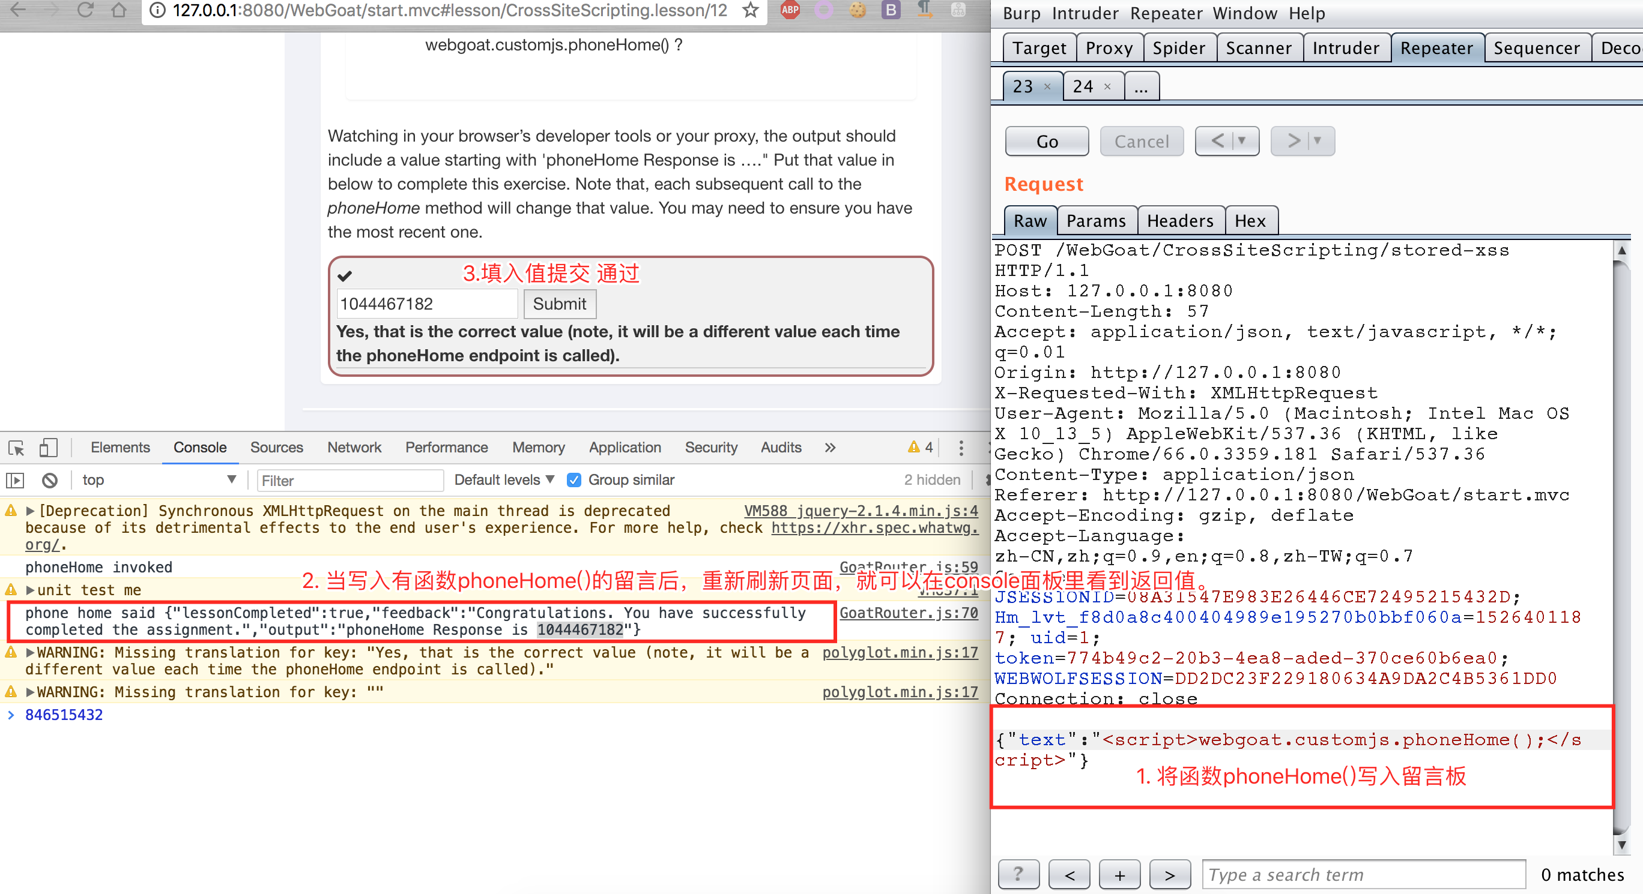Image resolution: width=1643 pixels, height=894 pixels.
Task: Bookmark this page with the star icon
Action: tap(751, 10)
